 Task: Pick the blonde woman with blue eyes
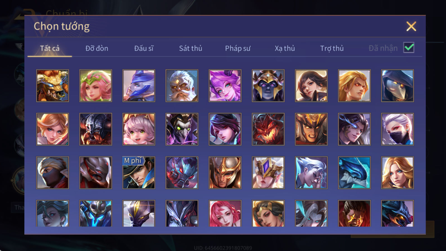coord(397,173)
